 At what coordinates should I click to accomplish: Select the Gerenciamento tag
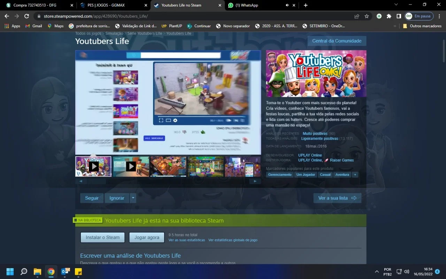[280, 174]
